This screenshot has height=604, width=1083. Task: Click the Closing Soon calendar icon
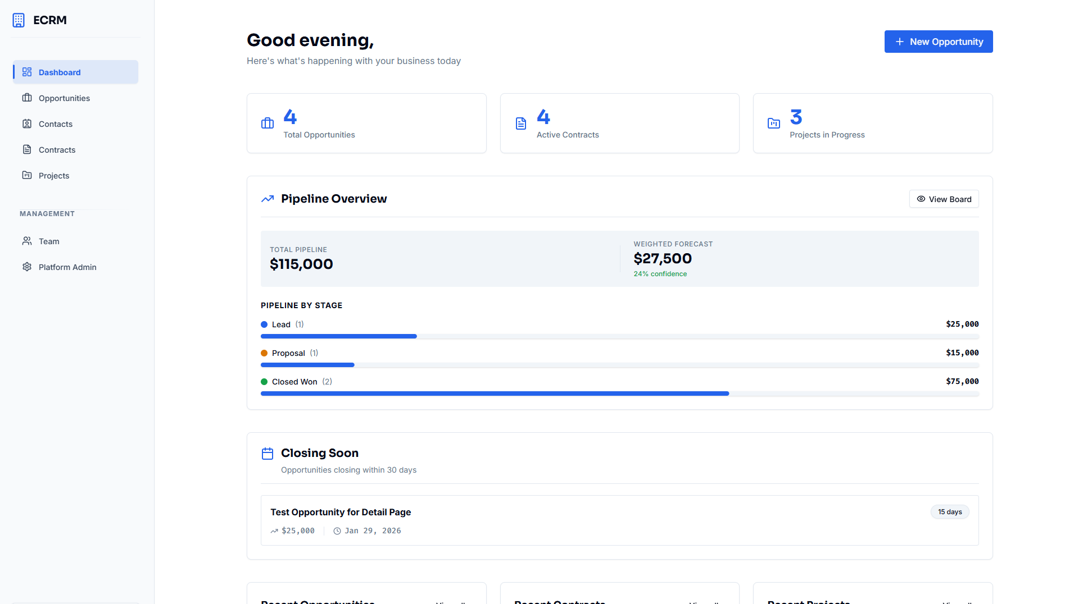pos(268,454)
